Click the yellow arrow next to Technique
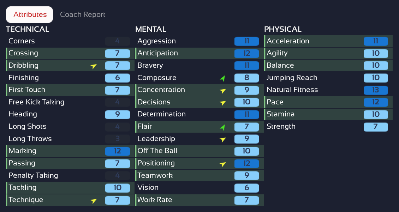The image size is (399, 212). pos(94,201)
